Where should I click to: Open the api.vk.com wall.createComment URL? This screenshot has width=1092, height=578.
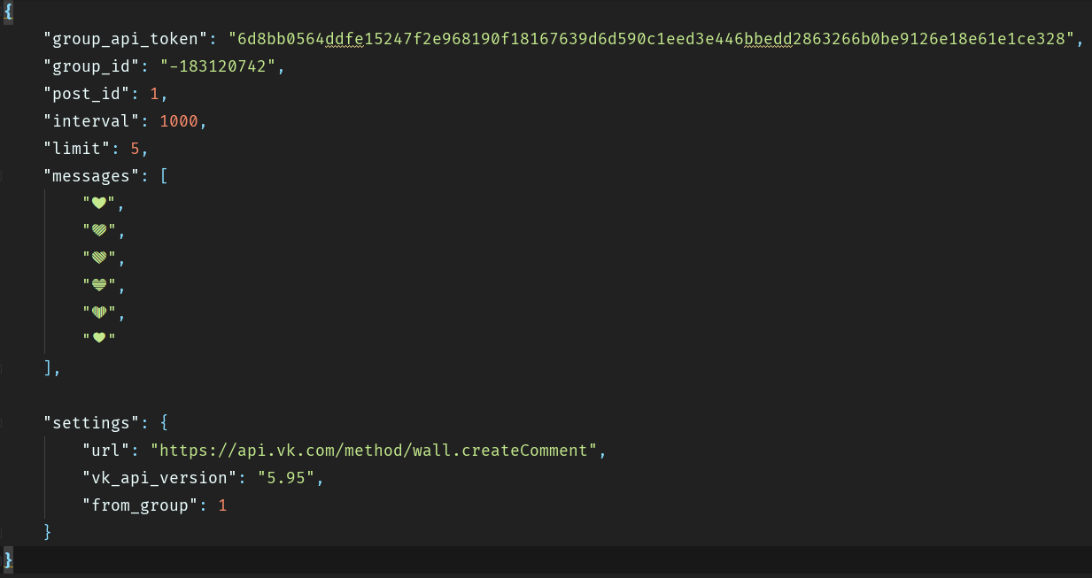(373, 451)
